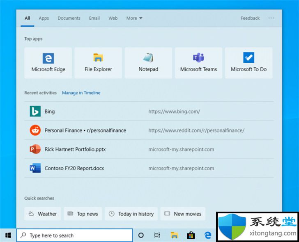Switch to the Apps tab
The image size is (299, 242).
click(44, 18)
